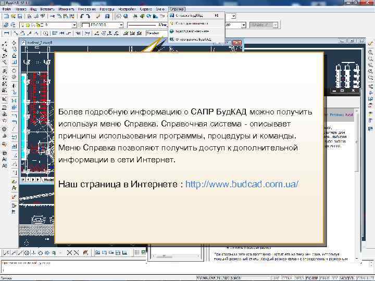This screenshot has width=375, height=281.
Task: Toggle ПОЛЯР tracking in the status bar
Action: point(312,278)
